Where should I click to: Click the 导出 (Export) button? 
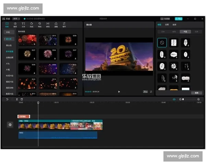(178, 19)
